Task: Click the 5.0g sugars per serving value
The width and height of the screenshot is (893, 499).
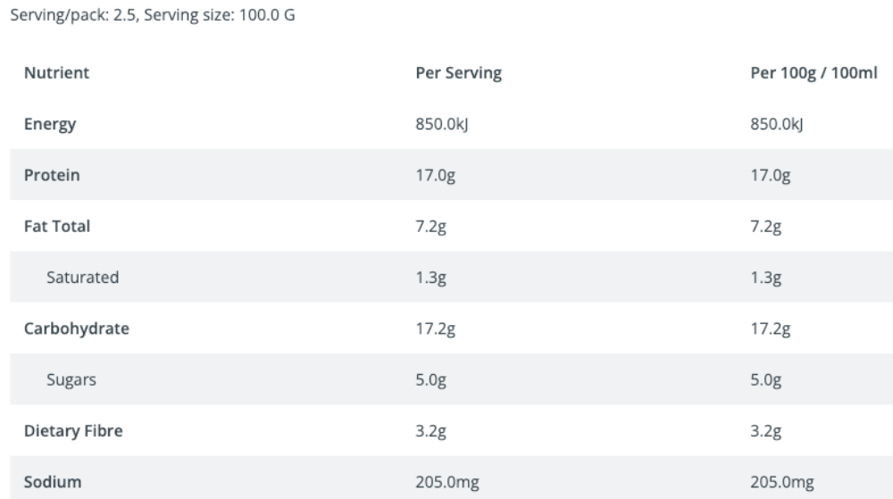Action: coord(430,380)
